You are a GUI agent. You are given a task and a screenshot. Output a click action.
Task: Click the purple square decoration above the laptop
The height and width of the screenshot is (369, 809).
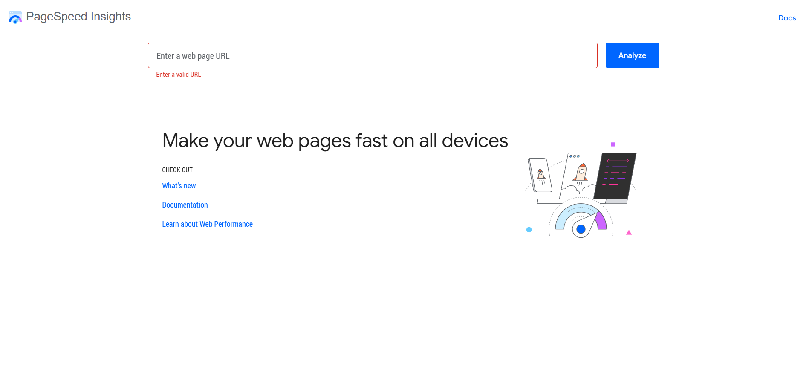[x=613, y=144]
